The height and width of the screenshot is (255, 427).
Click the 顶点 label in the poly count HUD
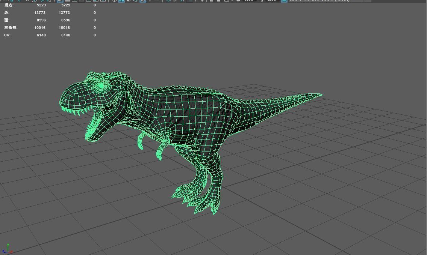(x=9, y=5)
